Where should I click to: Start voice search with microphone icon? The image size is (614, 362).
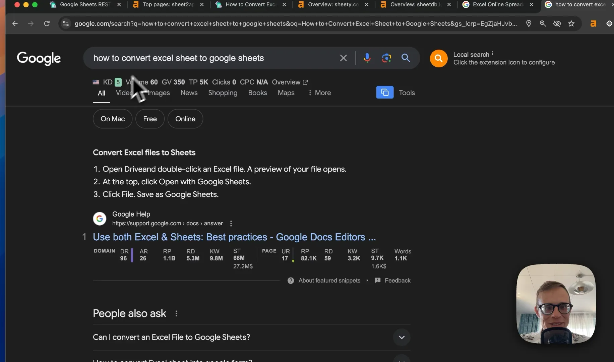pos(367,58)
